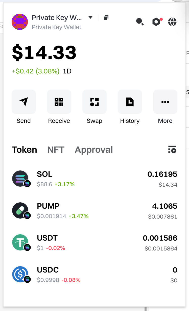Image resolution: width=189 pixels, height=311 pixels.
Task: Open the SOL token row
Action: click(94, 179)
